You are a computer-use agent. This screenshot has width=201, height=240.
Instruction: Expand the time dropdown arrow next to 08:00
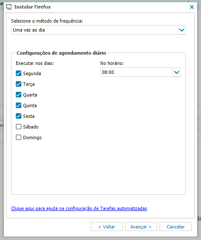click(x=177, y=72)
